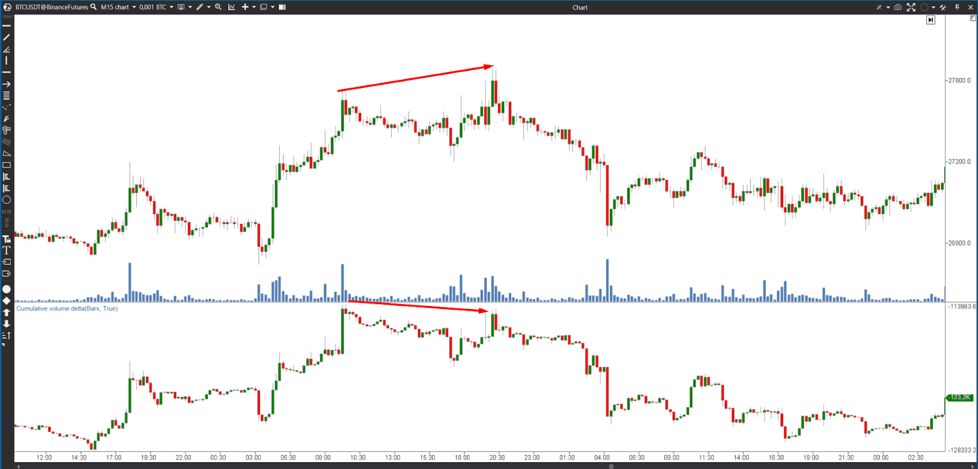Viewport: 978px width, 469px height.
Task: Click the 04:00 time axis label
Action: tap(601, 457)
